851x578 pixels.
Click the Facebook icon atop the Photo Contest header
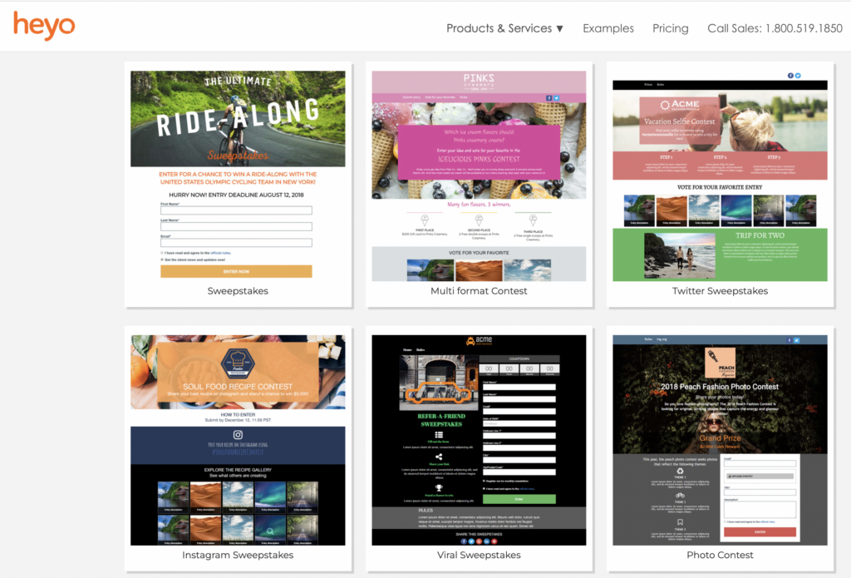[x=790, y=340]
